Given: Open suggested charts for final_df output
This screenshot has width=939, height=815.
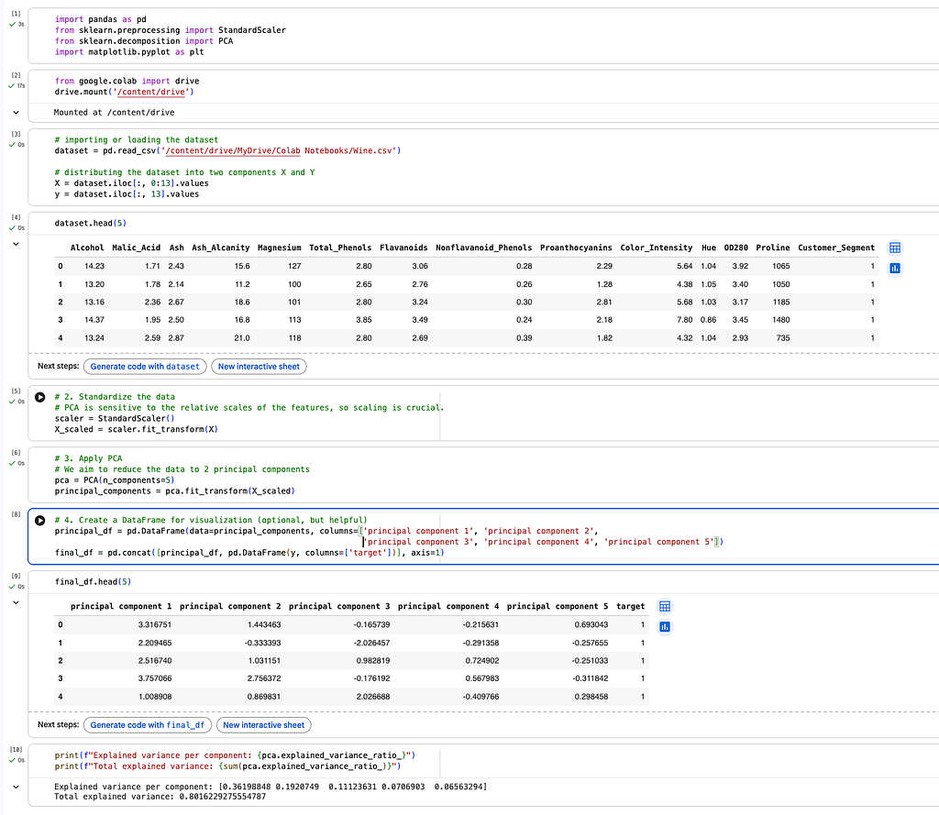Looking at the screenshot, I should coord(665,627).
